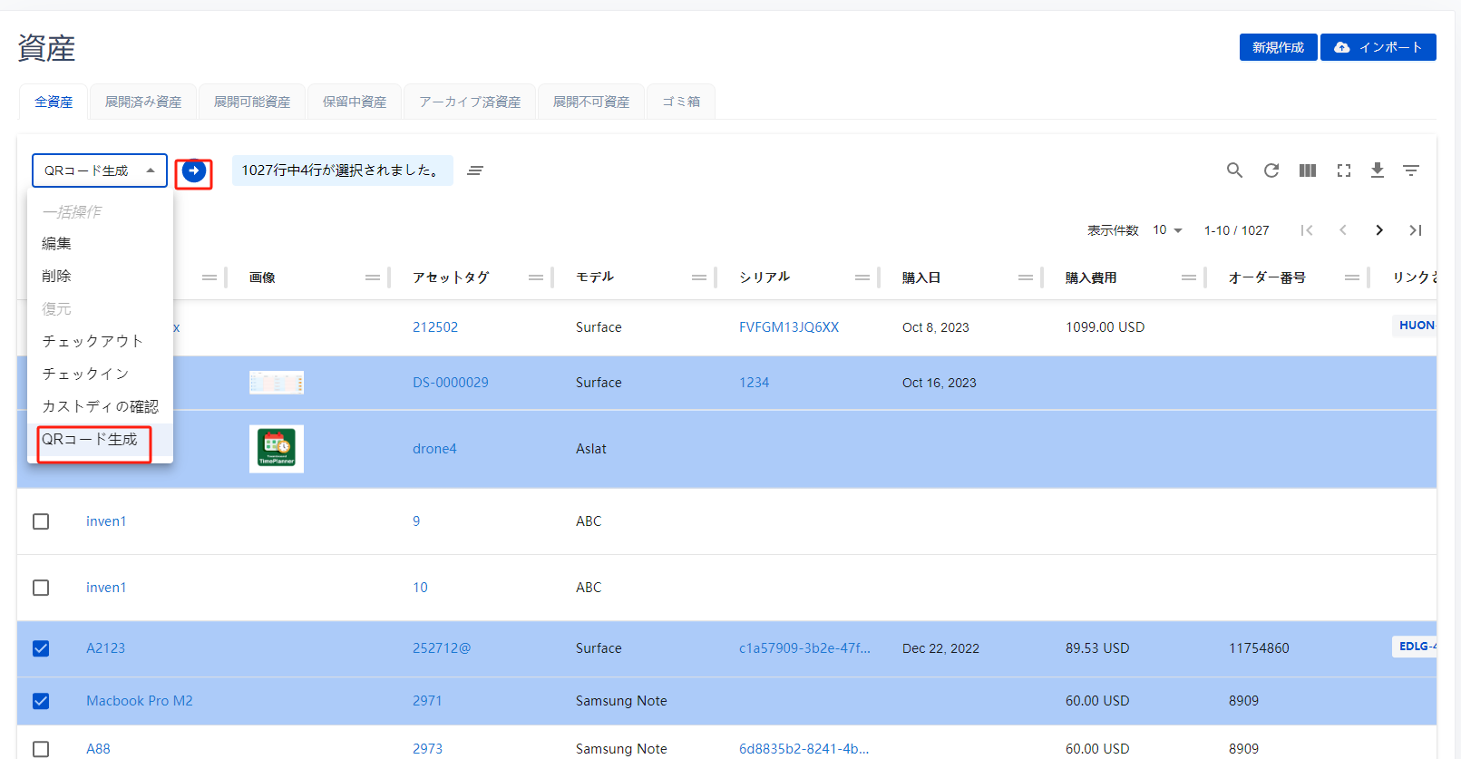Toggle fullscreen table view
This screenshot has height=759, width=1461.
[1343, 170]
